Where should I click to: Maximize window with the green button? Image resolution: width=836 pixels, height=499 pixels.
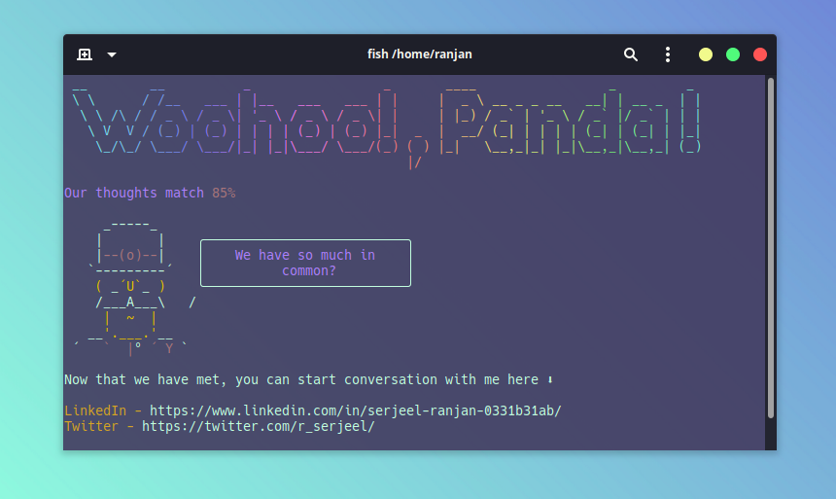click(733, 54)
